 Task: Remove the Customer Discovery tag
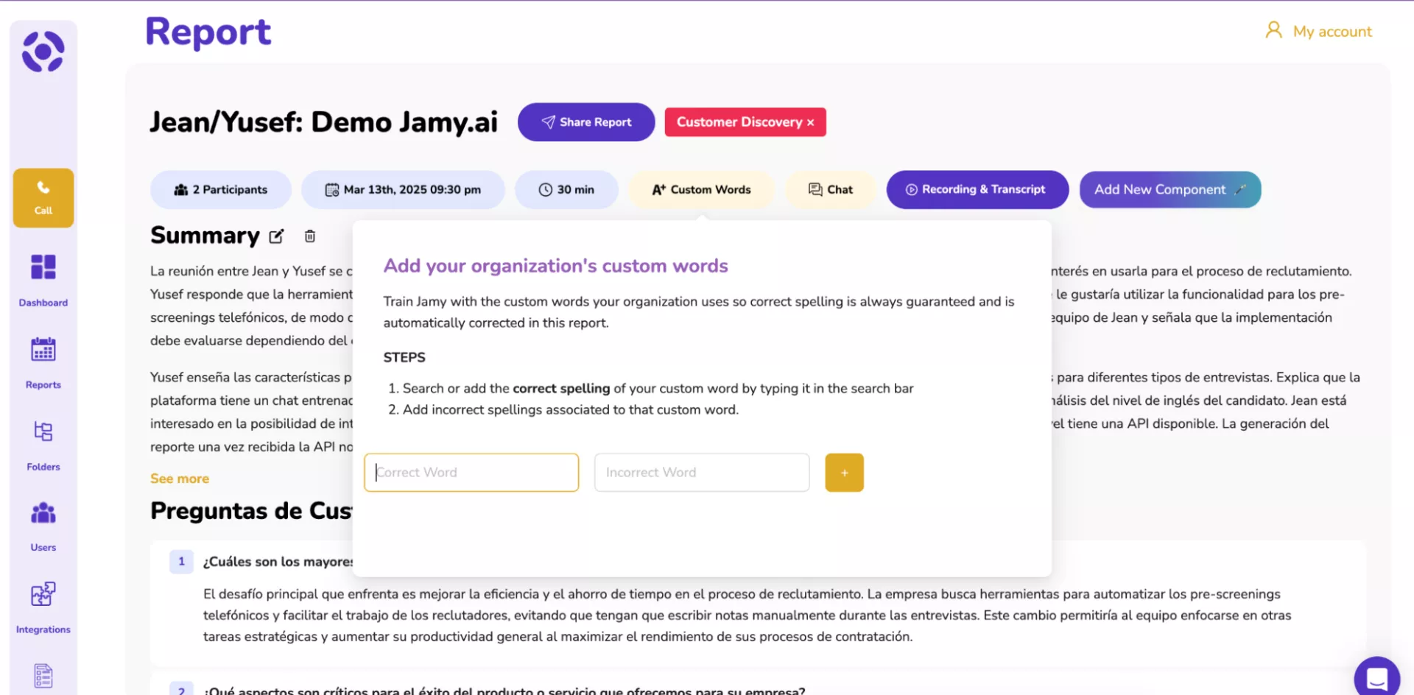coord(811,123)
